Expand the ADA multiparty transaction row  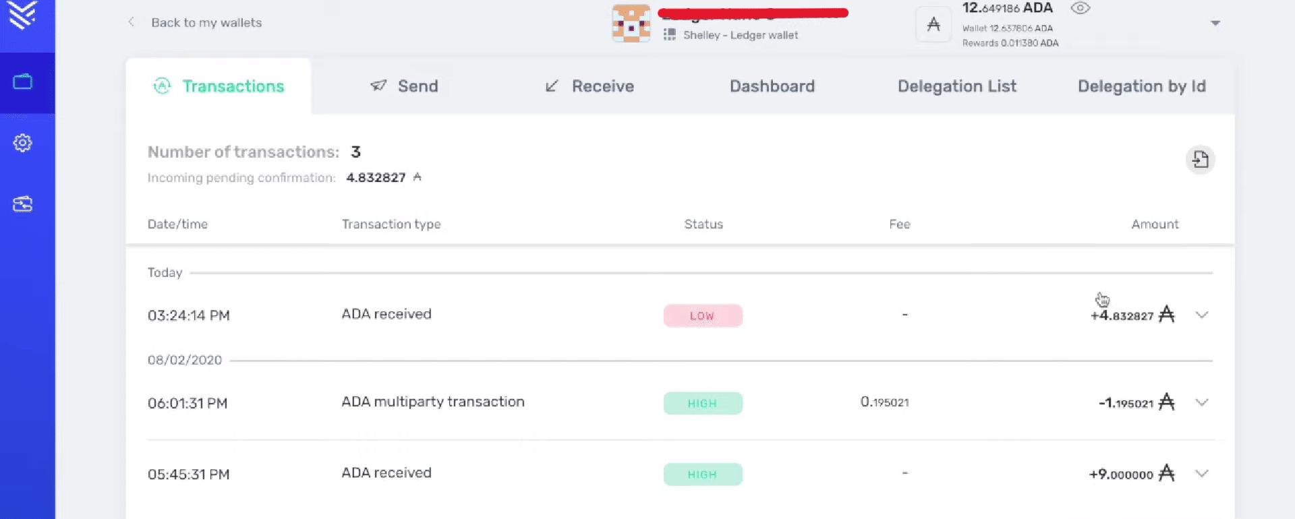(x=1201, y=402)
